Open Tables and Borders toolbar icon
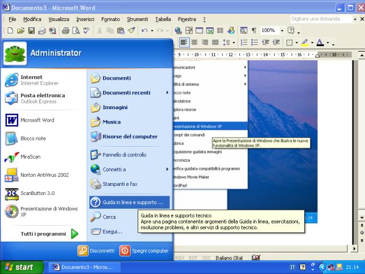The width and height of the screenshot is (365, 274). tap(189, 31)
